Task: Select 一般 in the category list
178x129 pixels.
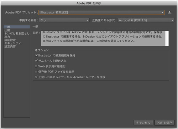Action: [x=17, y=27]
